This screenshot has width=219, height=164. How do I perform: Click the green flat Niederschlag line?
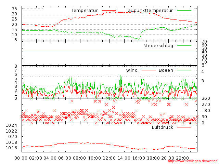pyautogui.click(x=109, y=51)
